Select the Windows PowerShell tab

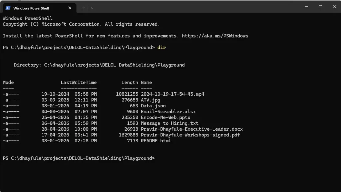(x=39, y=8)
